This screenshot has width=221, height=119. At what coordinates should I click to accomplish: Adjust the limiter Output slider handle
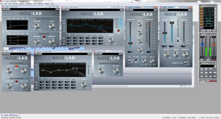pos(172,23)
